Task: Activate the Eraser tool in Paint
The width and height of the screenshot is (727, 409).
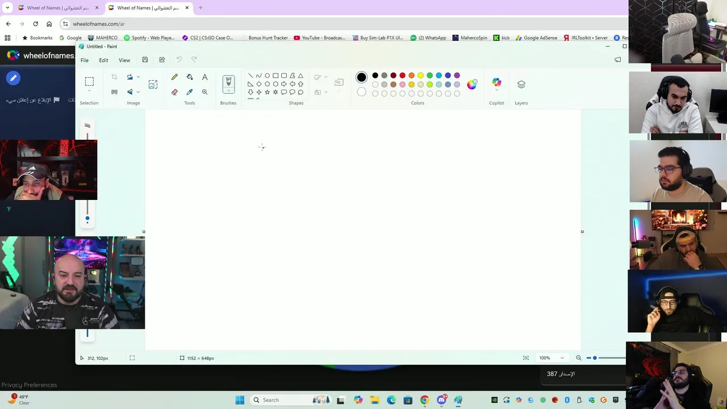Action: 174,91
